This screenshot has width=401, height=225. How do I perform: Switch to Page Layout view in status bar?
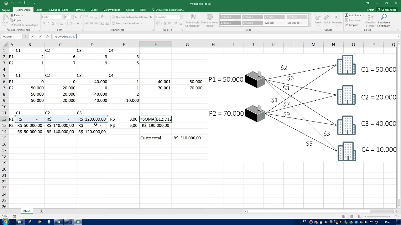tap(352, 216)
